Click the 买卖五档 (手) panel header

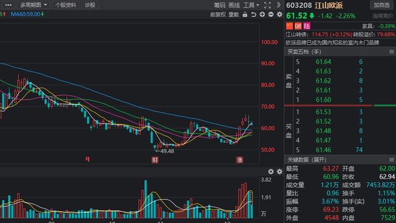click(305, 52)
